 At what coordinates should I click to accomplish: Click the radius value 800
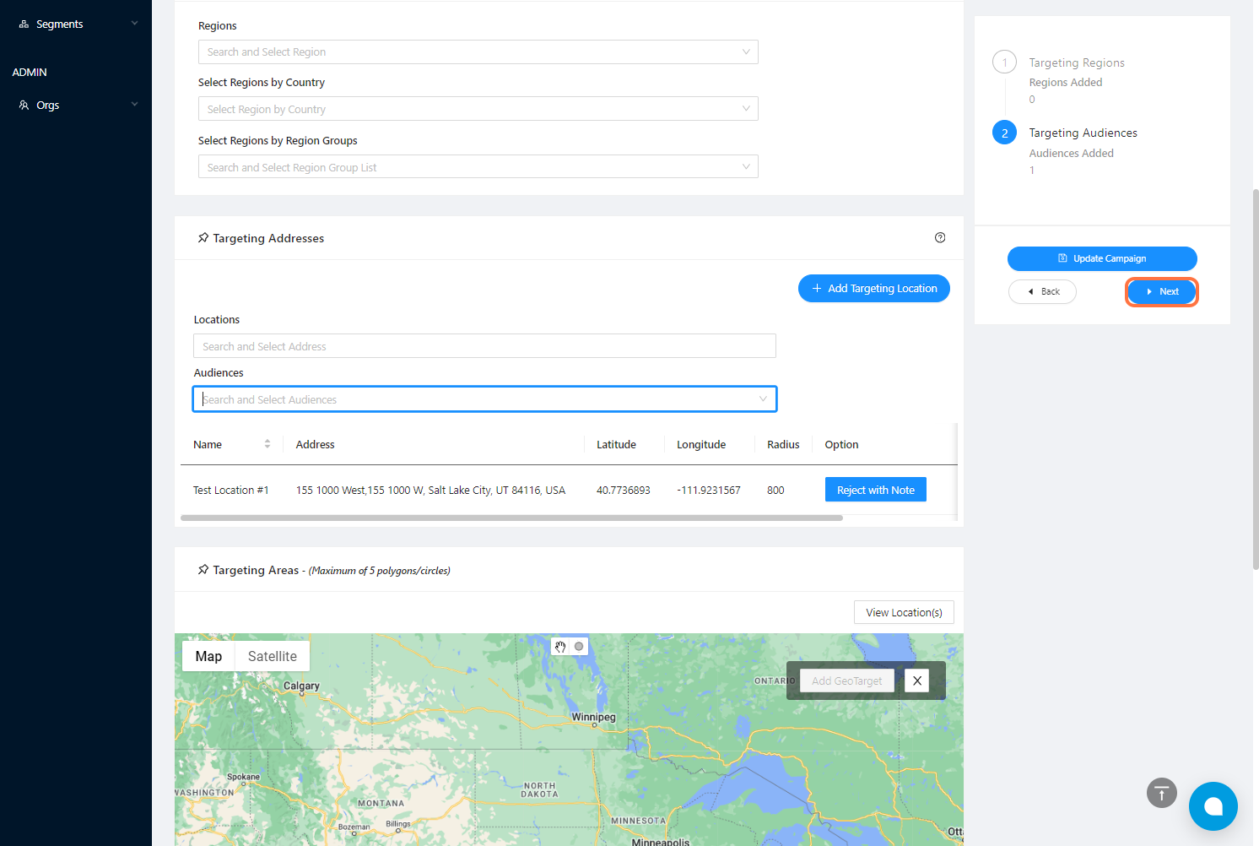775,491
